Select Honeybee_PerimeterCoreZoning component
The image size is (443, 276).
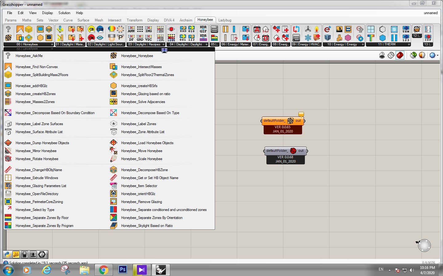point(39,202)
